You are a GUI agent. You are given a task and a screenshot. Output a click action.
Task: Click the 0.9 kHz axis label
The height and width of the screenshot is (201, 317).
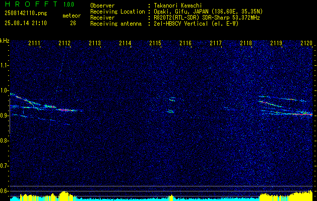[x=5, y=116]
